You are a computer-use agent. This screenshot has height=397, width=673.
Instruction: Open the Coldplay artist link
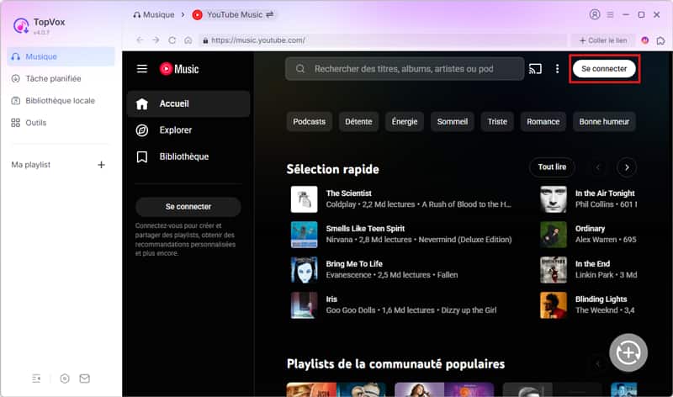tap(341, 204)
